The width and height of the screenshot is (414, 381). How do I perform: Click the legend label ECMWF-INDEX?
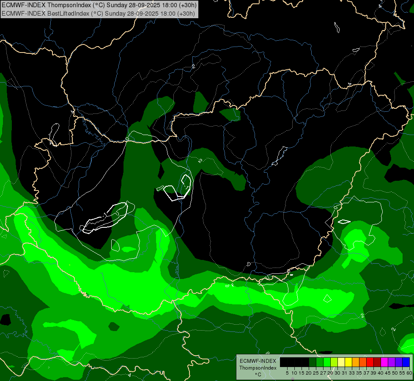coord(258,361)
